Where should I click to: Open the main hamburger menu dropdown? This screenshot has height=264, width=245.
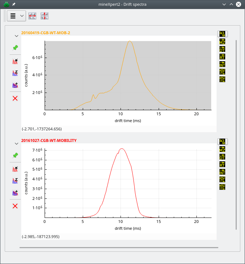(x=16, y=16)
